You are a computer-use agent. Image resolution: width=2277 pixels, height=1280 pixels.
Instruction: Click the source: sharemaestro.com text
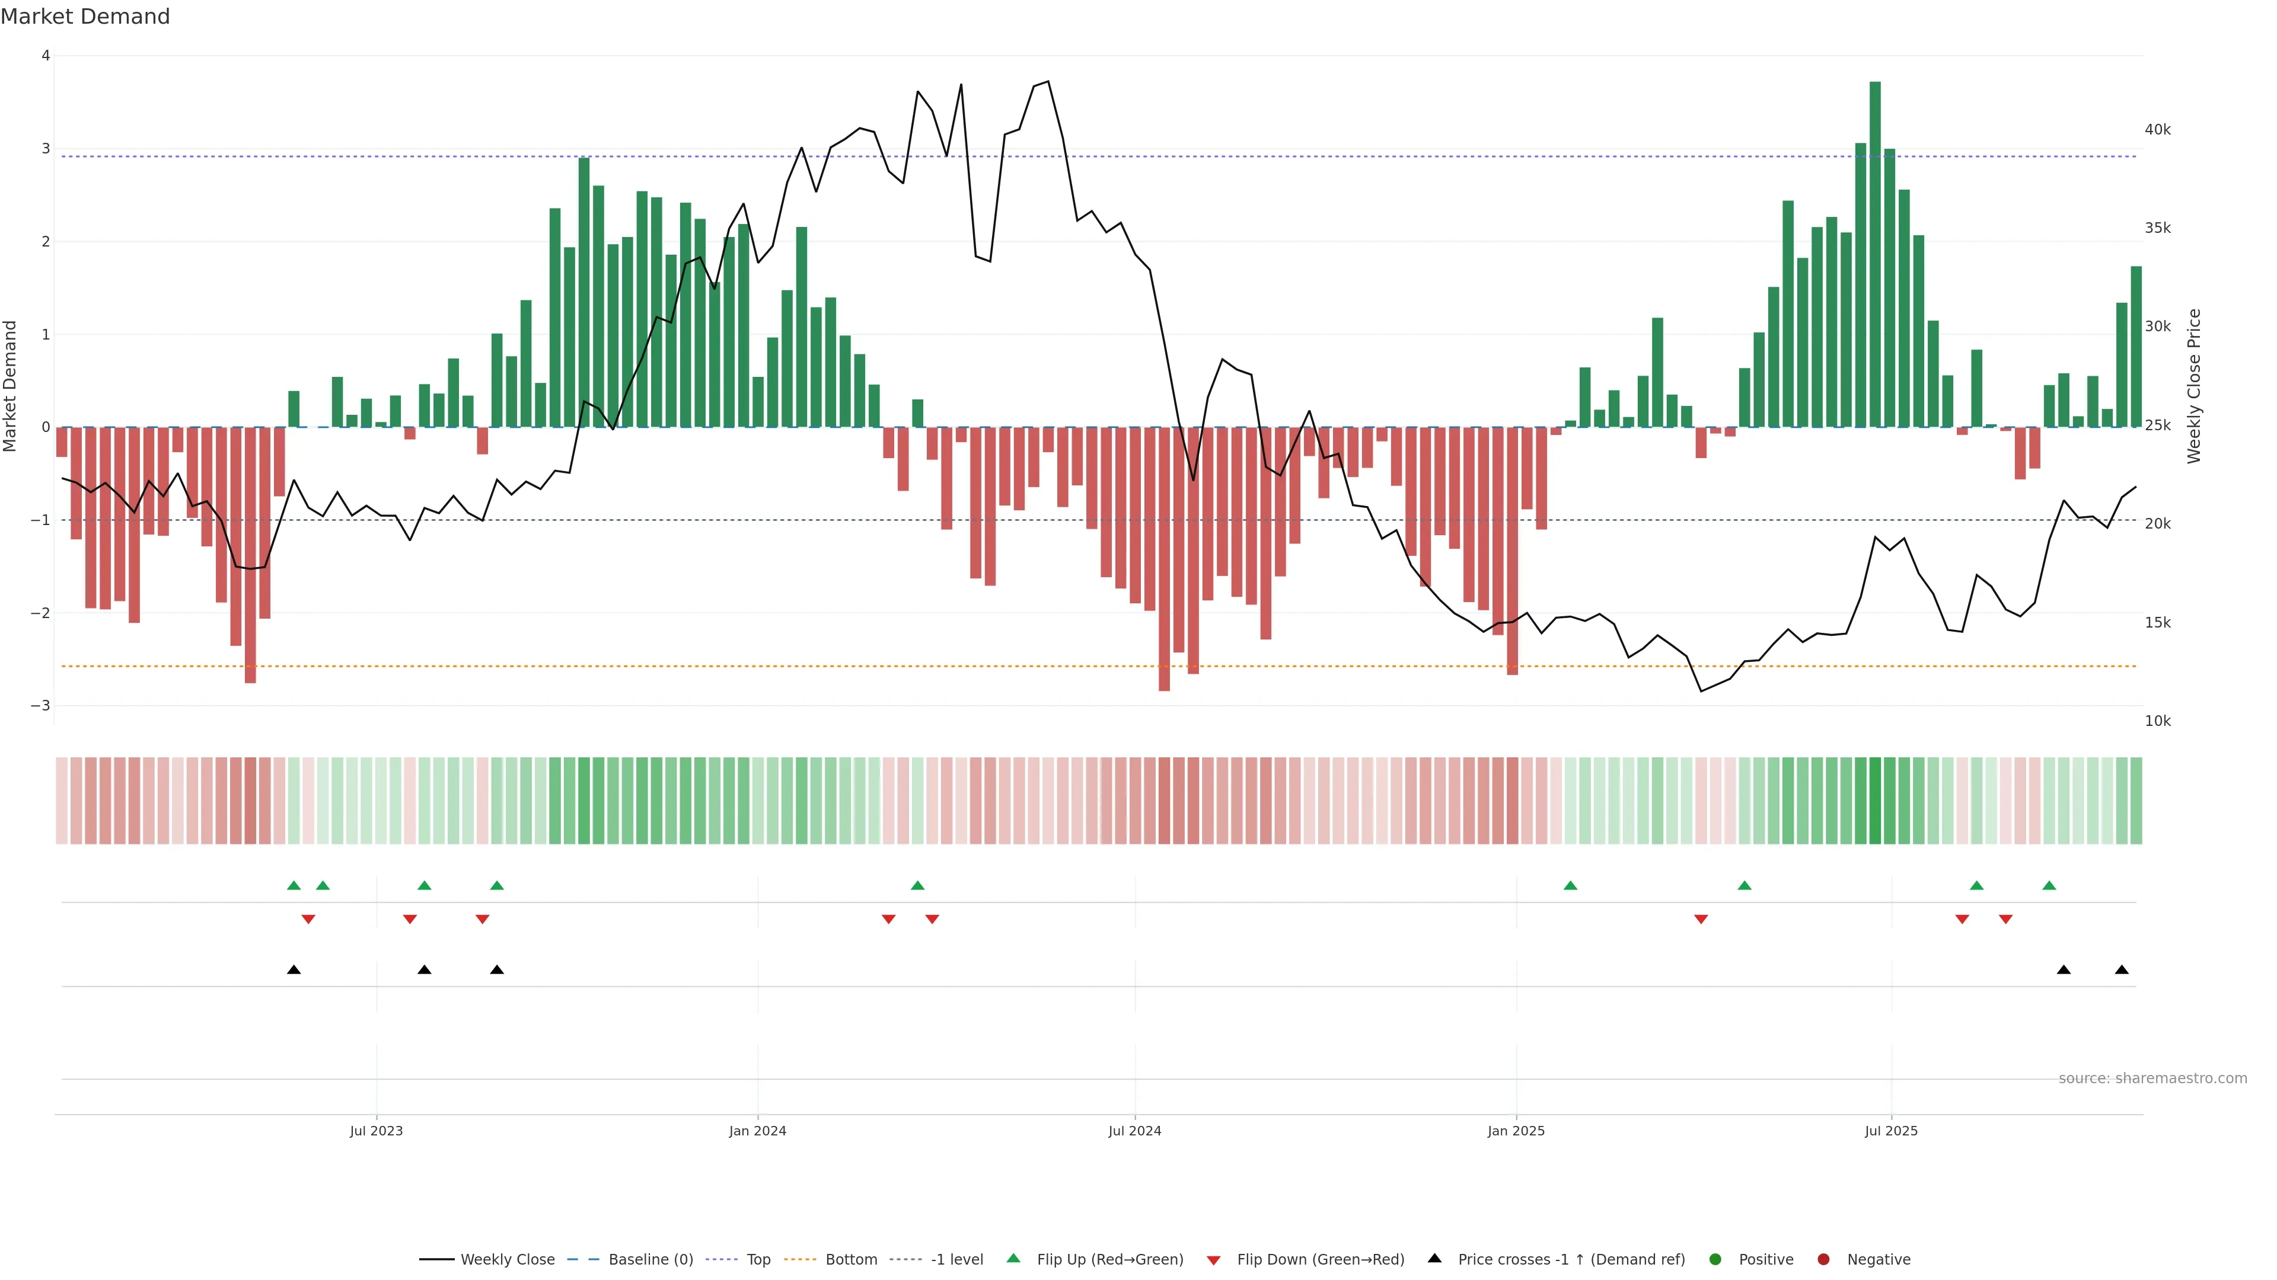coord(2152,1079)
